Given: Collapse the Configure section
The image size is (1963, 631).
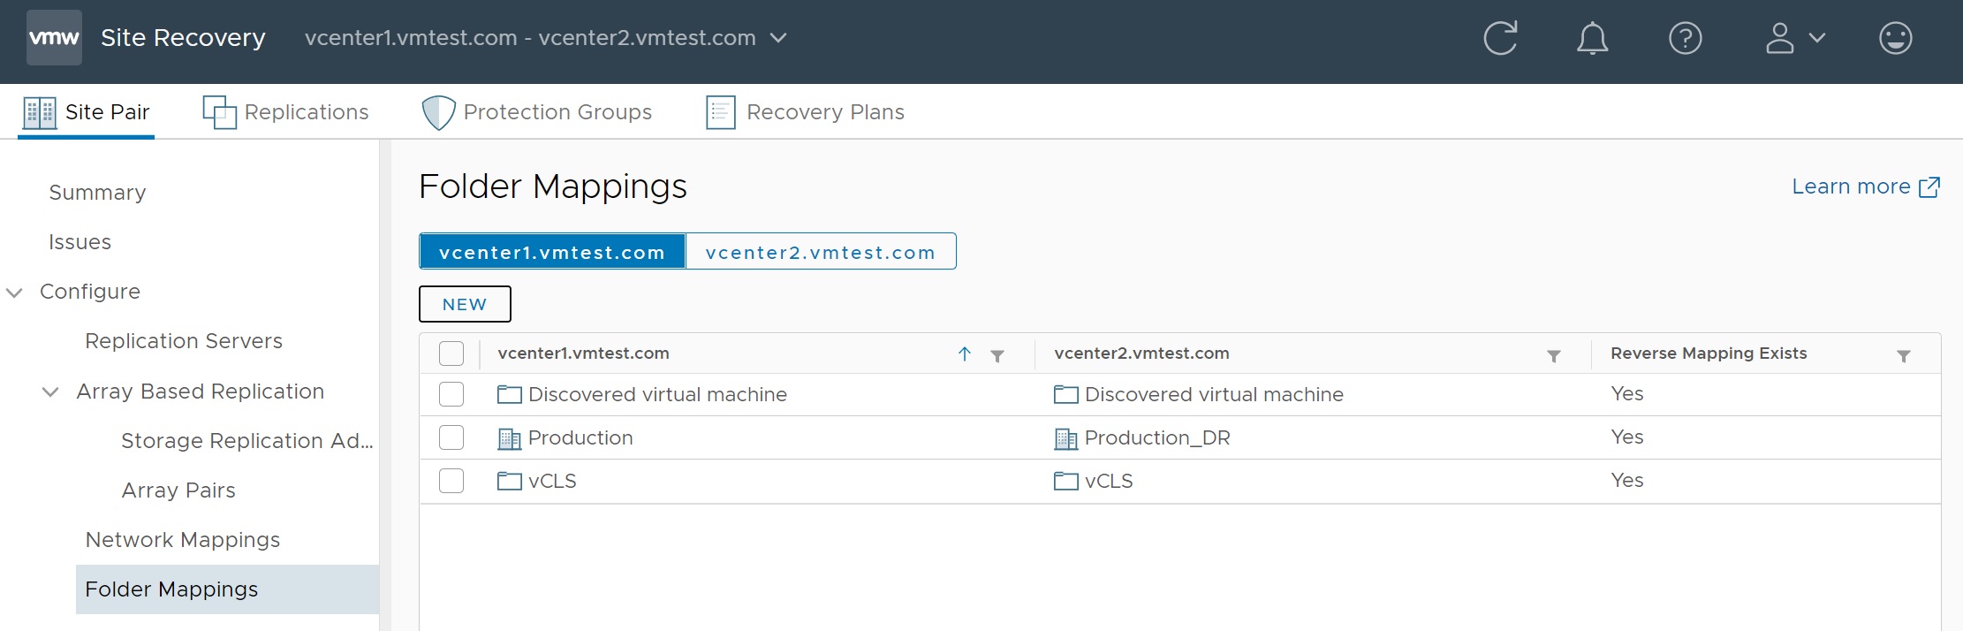Looking at the screenshot, I should pyautogui.click(x=15, y=293).
